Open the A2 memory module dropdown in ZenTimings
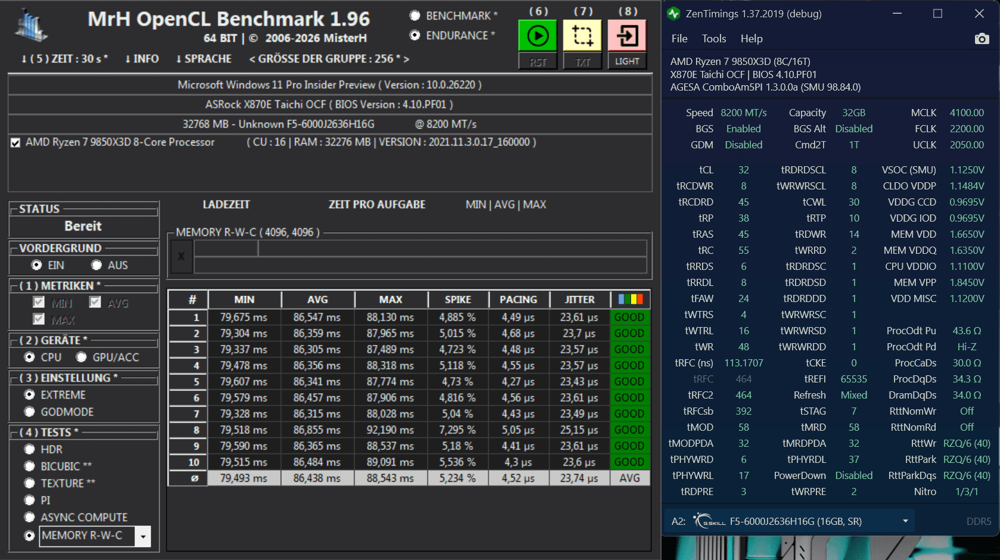 [x=905, y=521]
